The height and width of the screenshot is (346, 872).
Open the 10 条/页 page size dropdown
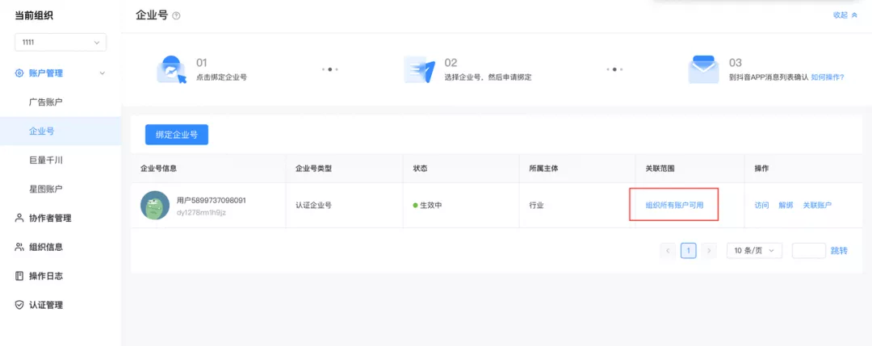[754, 251]
